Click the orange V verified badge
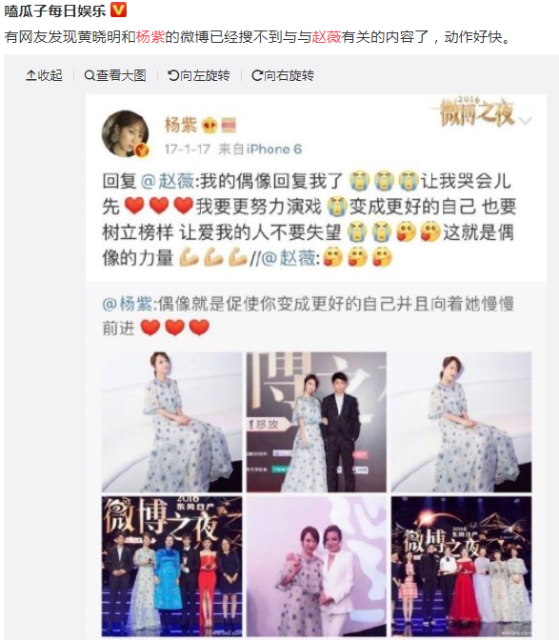 click(x=119, y=10)
